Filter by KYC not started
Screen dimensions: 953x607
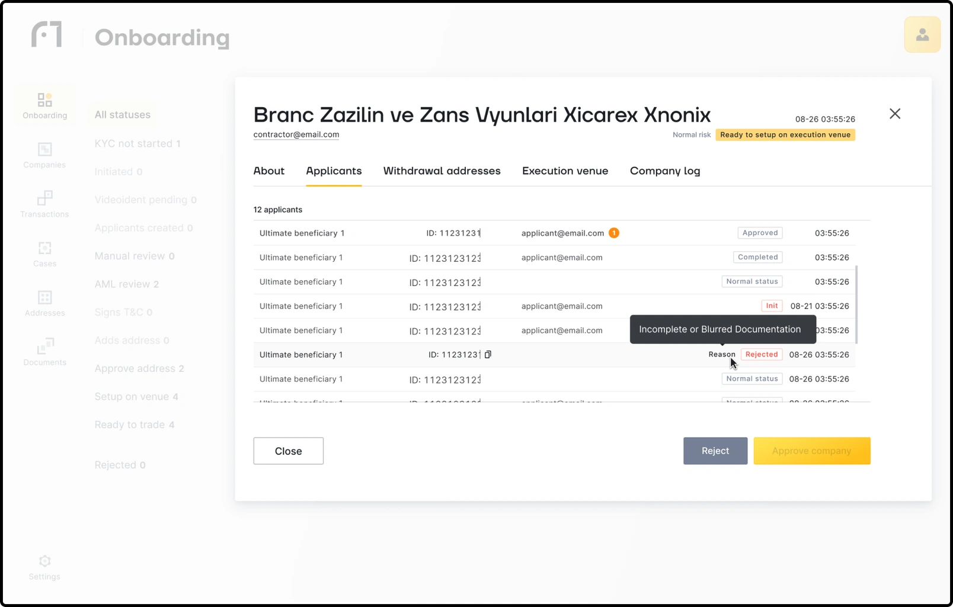click(137, 143)
